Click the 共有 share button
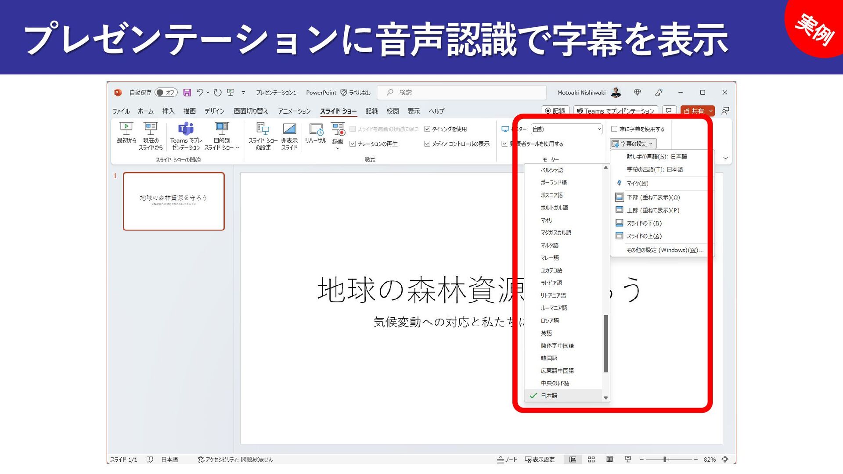 coord(694,111)
